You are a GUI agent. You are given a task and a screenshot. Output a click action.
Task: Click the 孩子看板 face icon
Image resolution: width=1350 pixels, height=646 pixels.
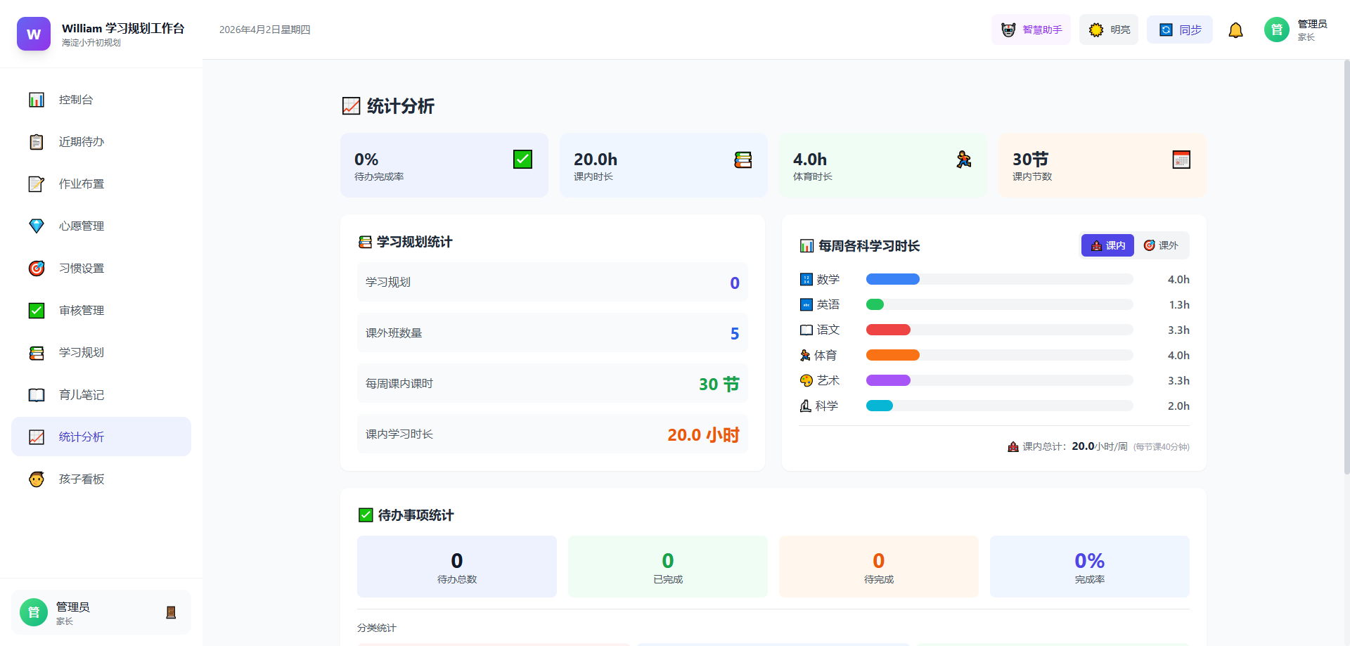[37, 479]
